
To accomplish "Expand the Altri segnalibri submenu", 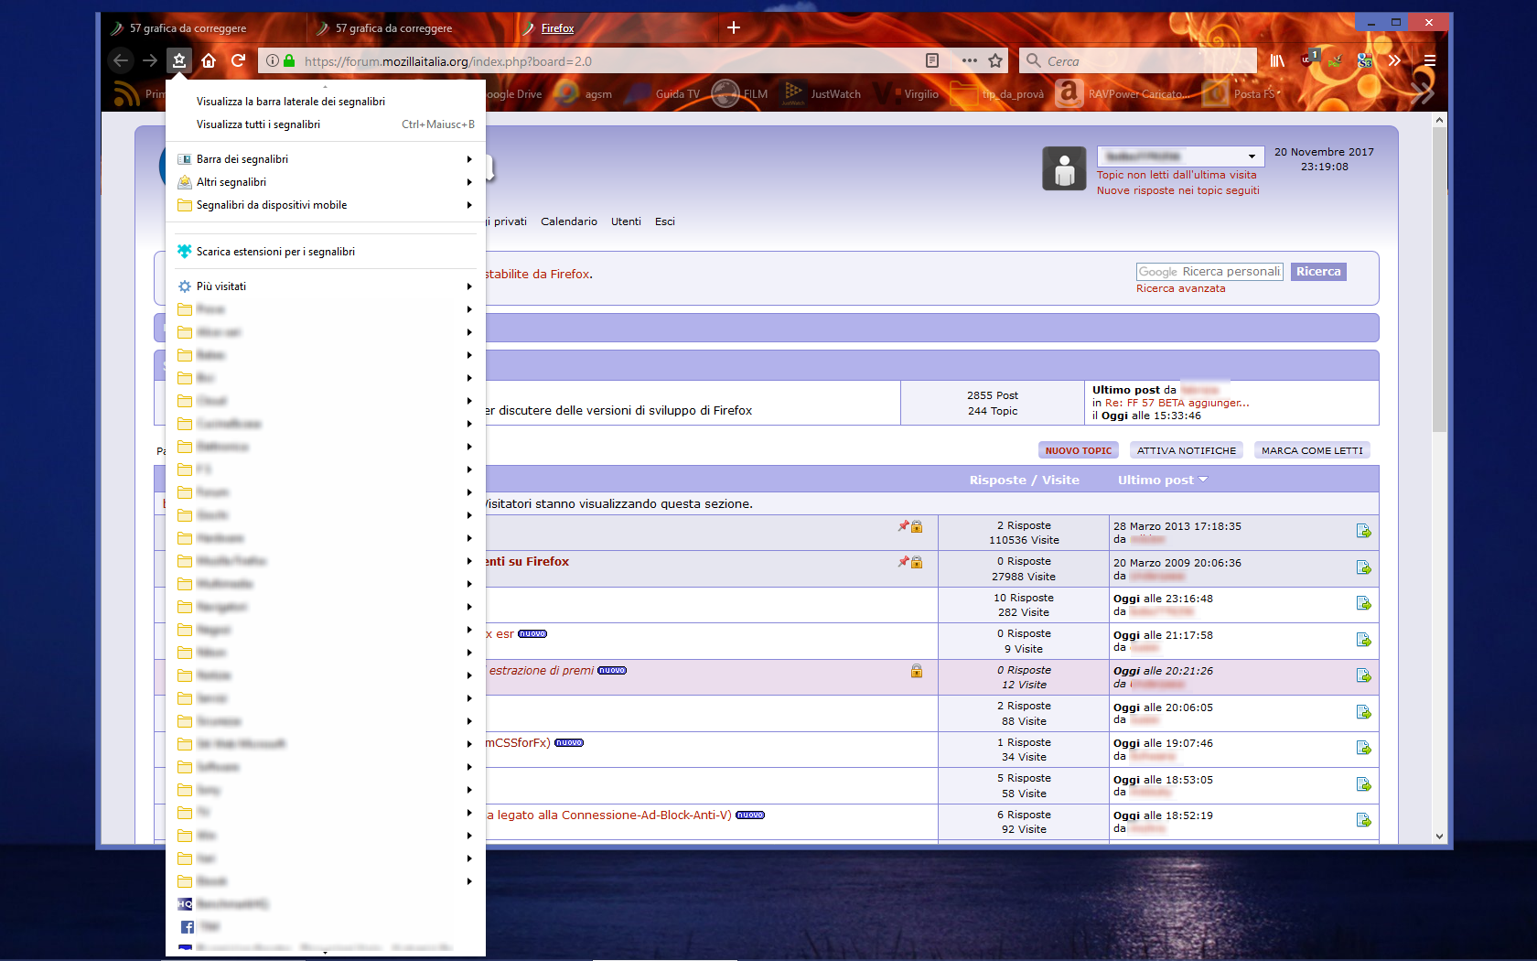I will tap(326, 182).
